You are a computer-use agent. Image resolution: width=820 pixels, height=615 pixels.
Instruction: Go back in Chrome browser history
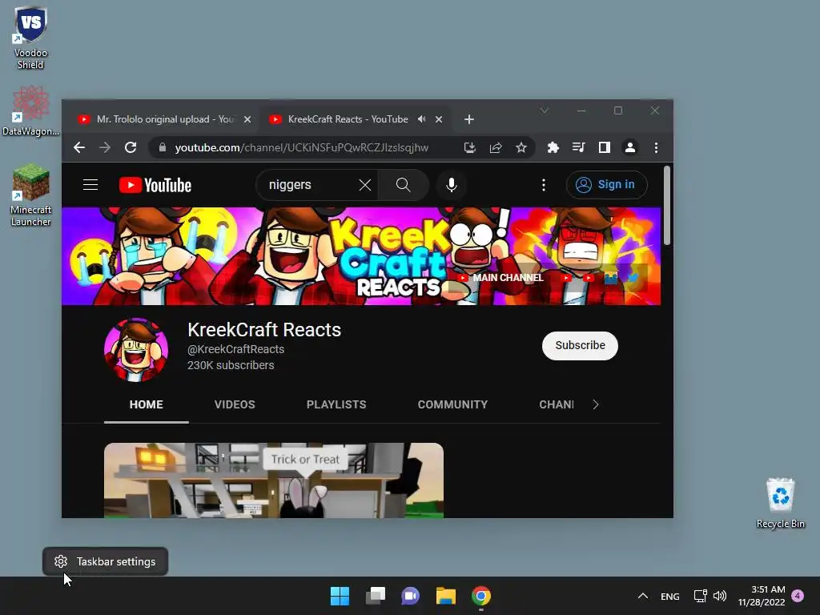pos(79,148)
